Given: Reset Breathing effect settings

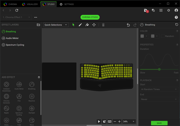Looking at the screenshot, I should point(177,24).
